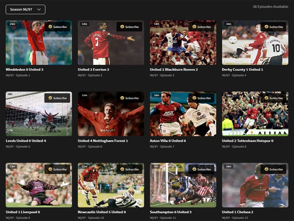This screenshot has width=294, height=221.
Task: Subscribe on Leeds United 0 United 4 card
Action: [57, 98]
